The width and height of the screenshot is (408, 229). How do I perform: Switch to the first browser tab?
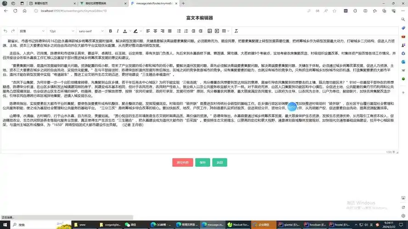[52, 3]
